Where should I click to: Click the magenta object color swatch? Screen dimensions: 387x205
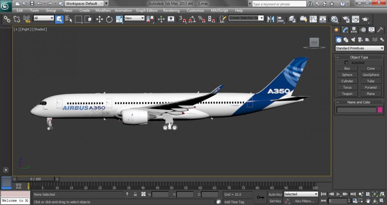(x=380, y=110)
